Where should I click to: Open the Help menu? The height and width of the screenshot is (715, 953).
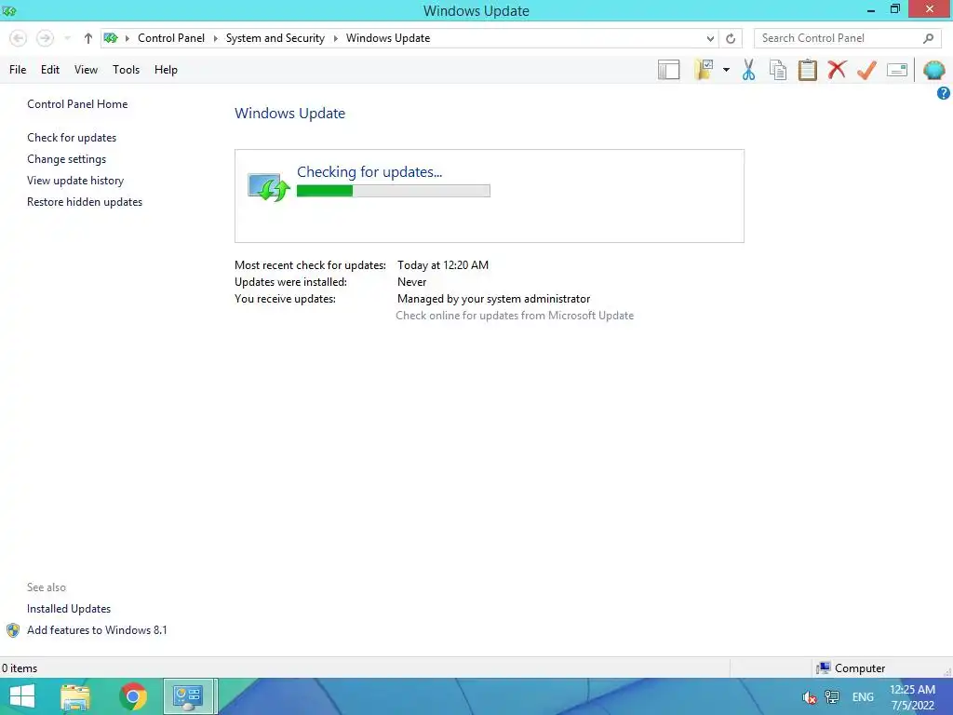coord(166,69)
